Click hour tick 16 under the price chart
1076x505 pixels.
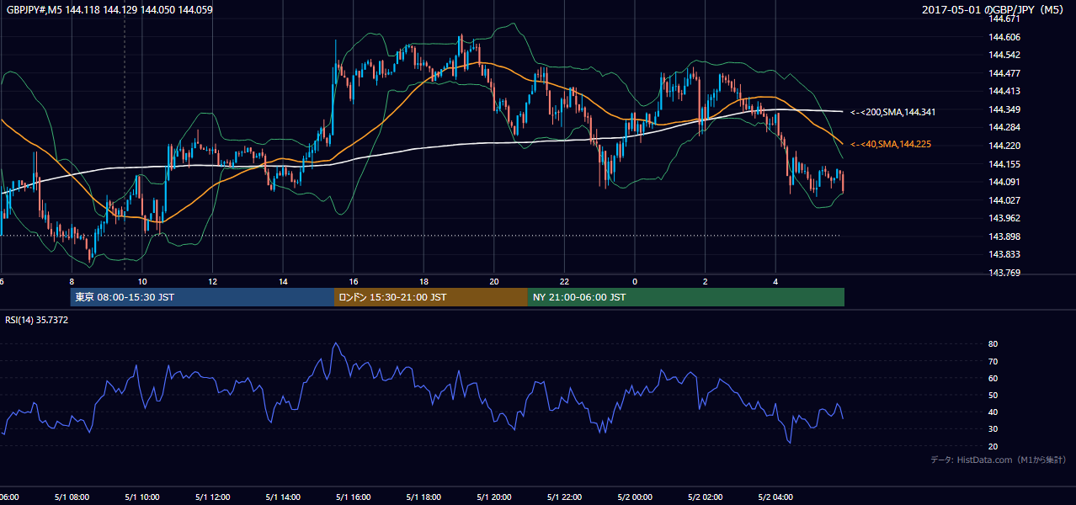[x=353, y=282]
